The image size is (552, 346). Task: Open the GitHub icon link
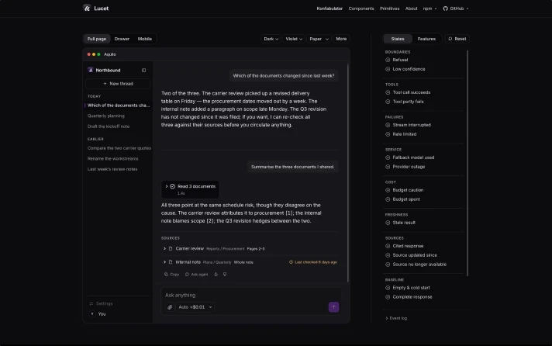[x=445, y=9]
